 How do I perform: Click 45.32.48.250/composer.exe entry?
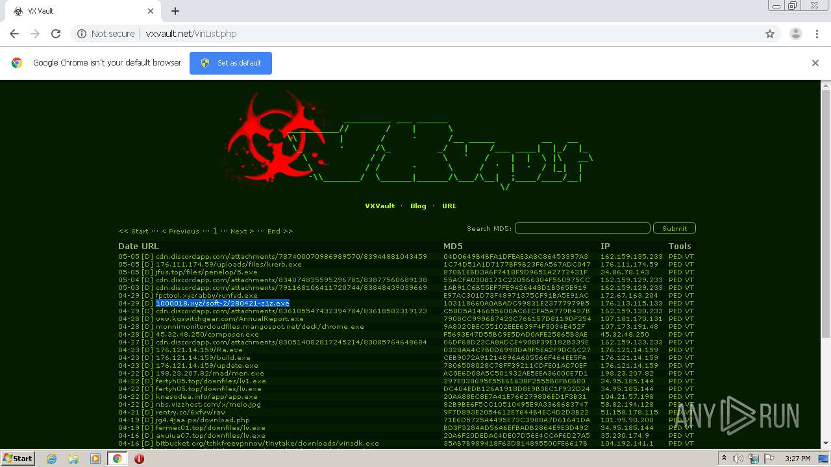pyautogui.click(x=207, y=335)
